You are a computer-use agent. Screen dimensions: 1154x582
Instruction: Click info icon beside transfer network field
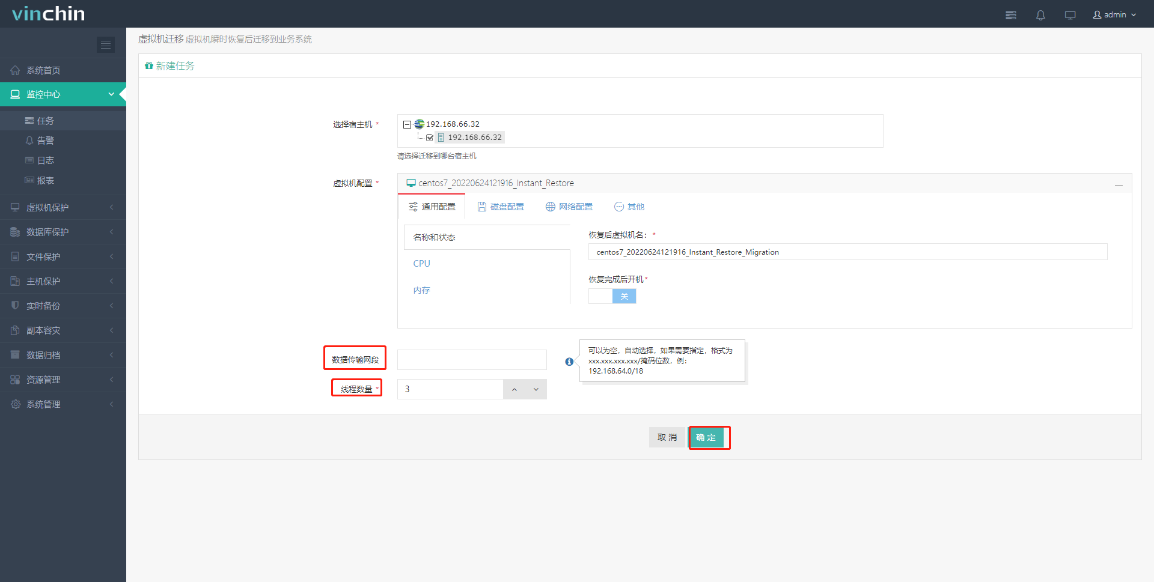click(569, 362)
